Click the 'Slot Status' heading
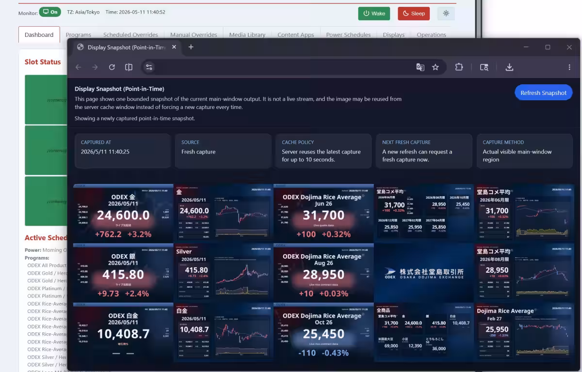 click(x=43, y=62)
